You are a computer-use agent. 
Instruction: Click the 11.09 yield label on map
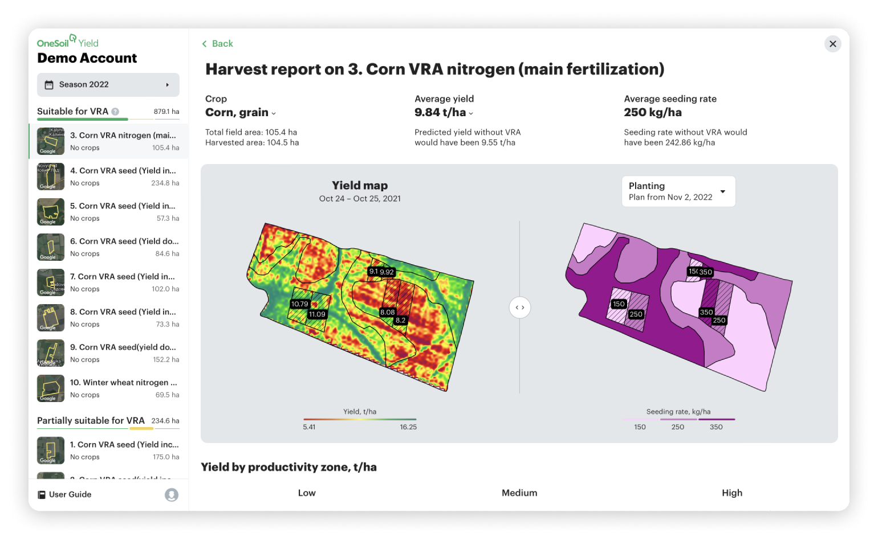317,314
